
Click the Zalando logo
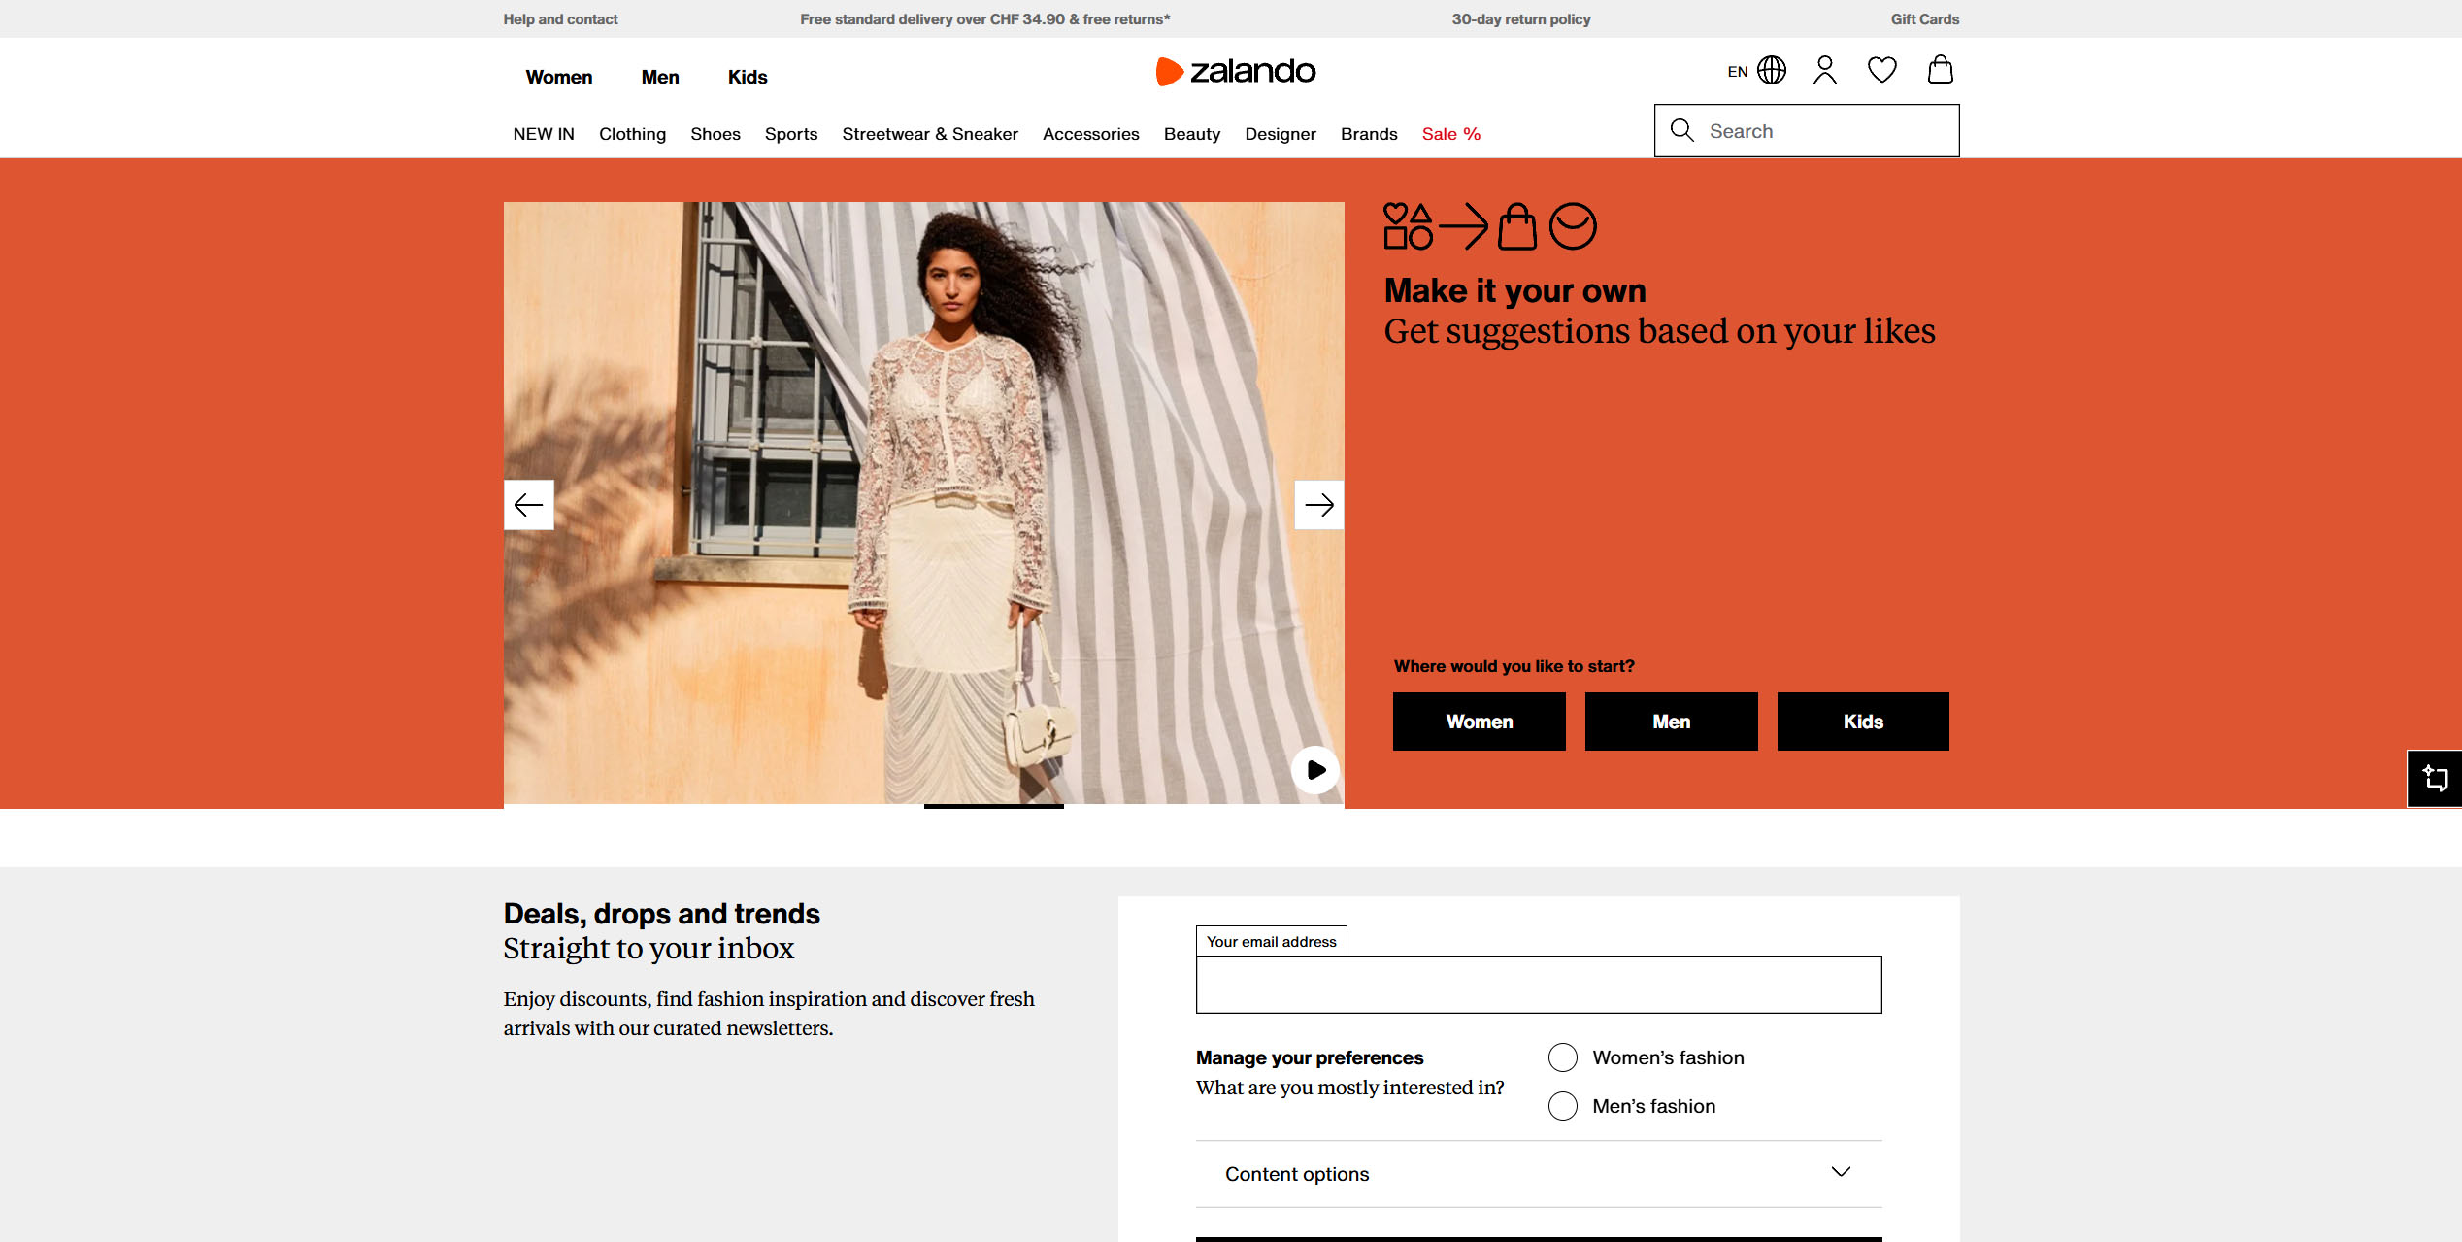pos(1235,71)
